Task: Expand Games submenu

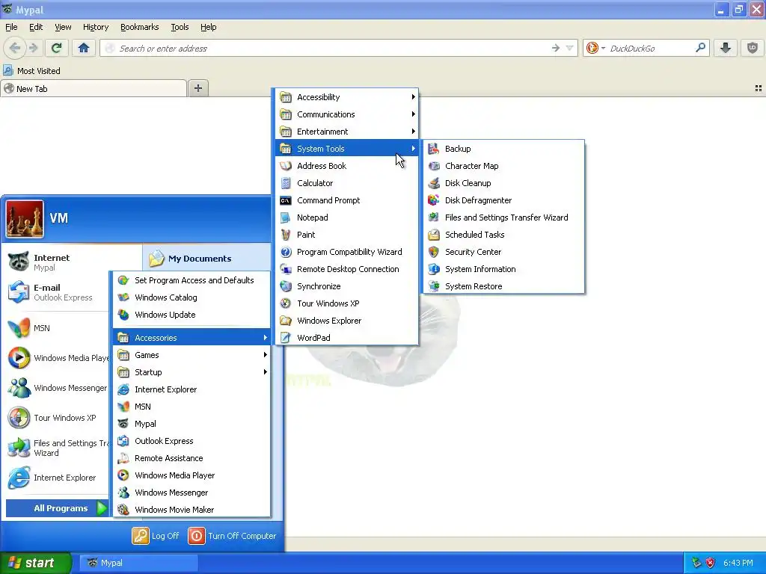Action: (191, 355)
